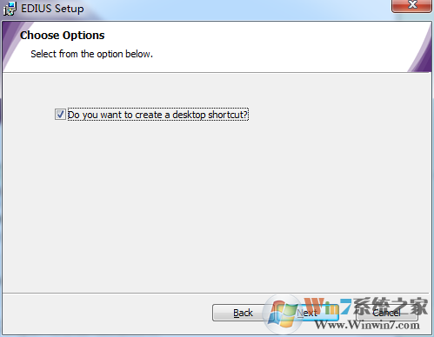Click the Windows flag logo watermark
The height and width of the screenshot is (337, 434).
282,314
